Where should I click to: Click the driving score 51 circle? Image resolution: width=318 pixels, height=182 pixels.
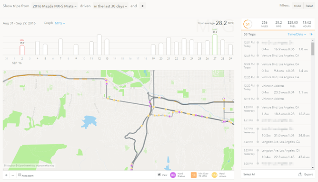tap(248, 24)
